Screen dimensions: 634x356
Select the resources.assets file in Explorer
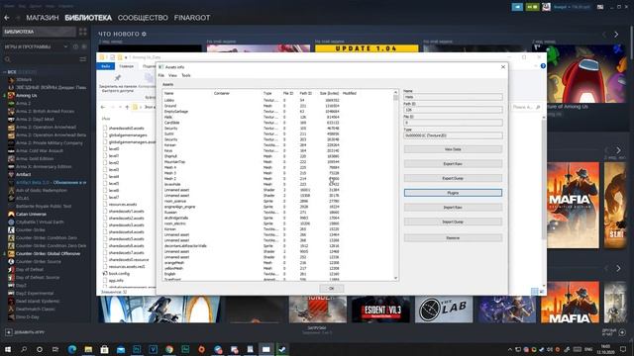(x=123, y=205)
